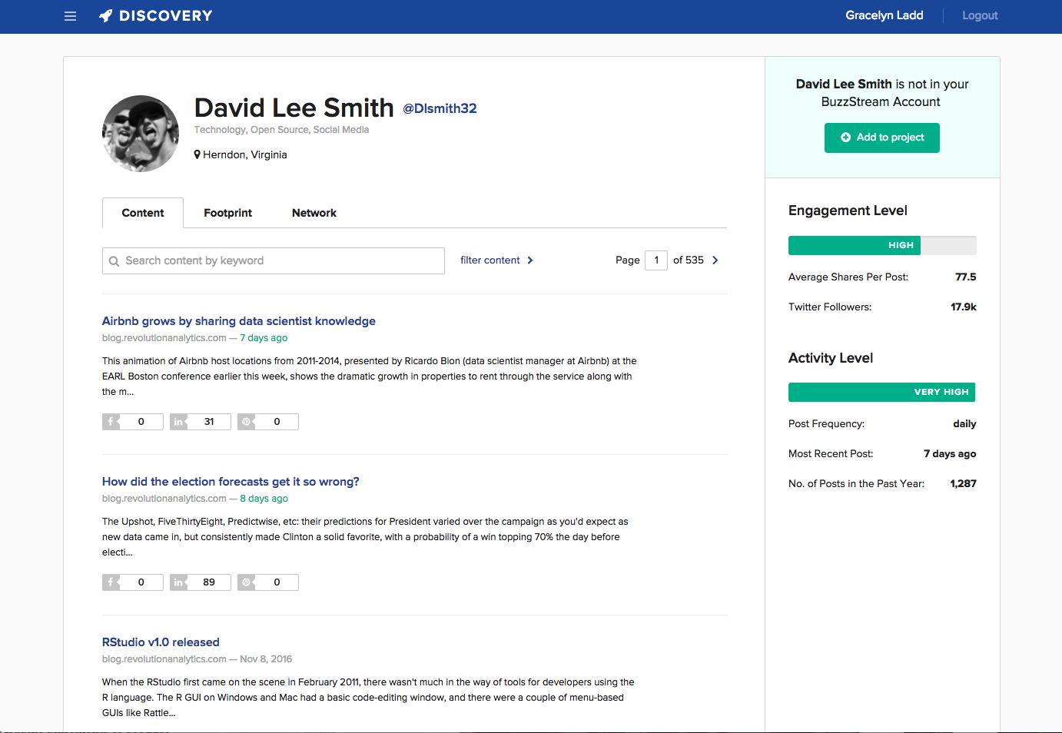The width and height of the screenshot is (1062, 733).
Task: Open the hamburger menu icon
Action: click(70, 16)
